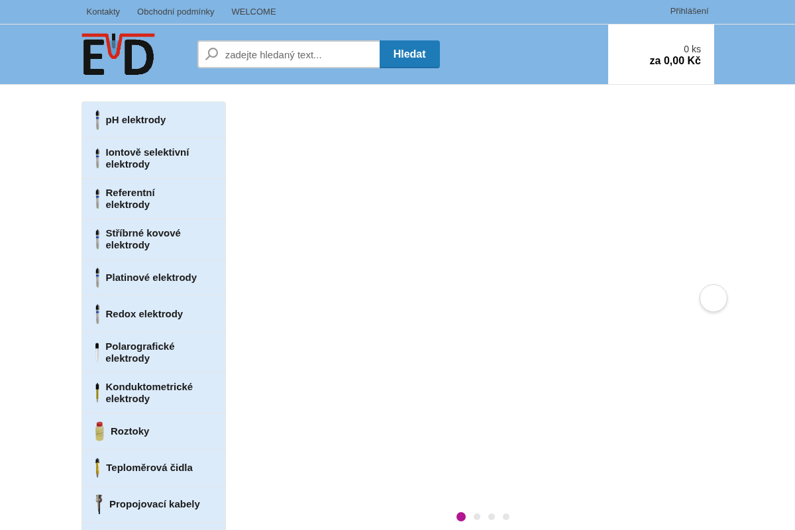Go to Polarografické elektrody category

pos(154,352)
